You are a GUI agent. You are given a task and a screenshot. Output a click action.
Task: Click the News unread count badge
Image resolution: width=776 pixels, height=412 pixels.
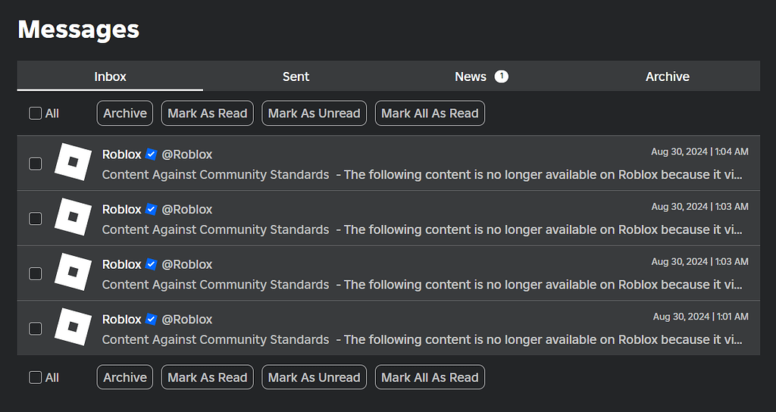click(502, 76)
